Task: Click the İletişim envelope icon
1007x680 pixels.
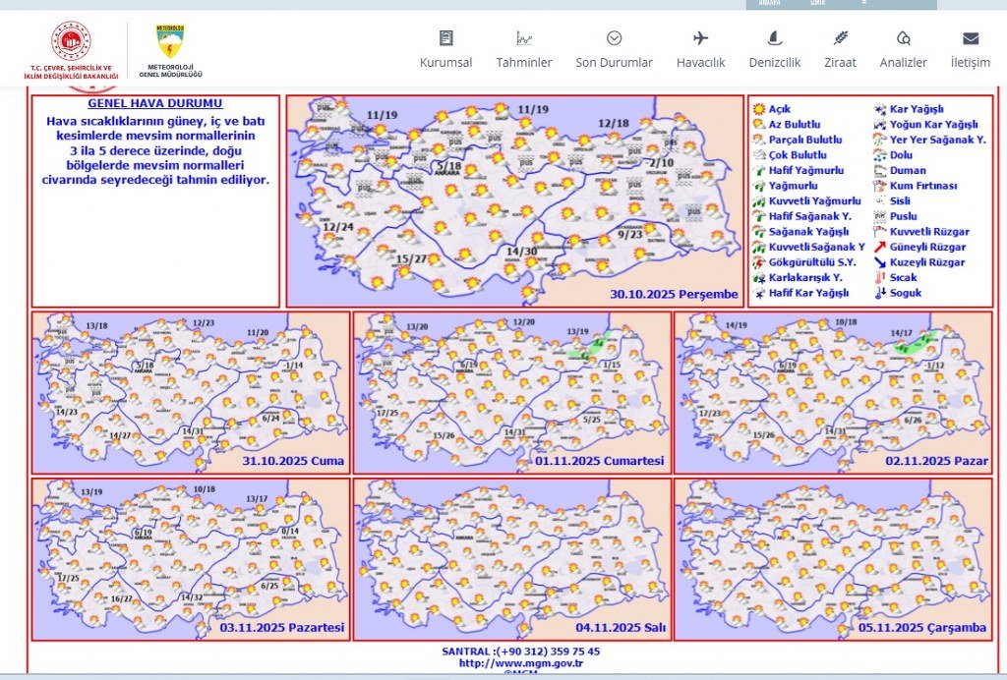Action: tap(970, 38)
